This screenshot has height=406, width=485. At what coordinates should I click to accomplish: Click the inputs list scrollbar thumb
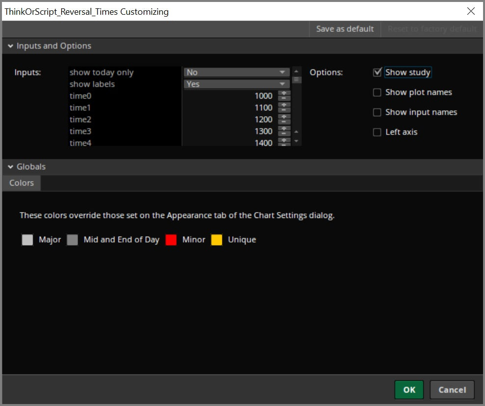(296, 80)
